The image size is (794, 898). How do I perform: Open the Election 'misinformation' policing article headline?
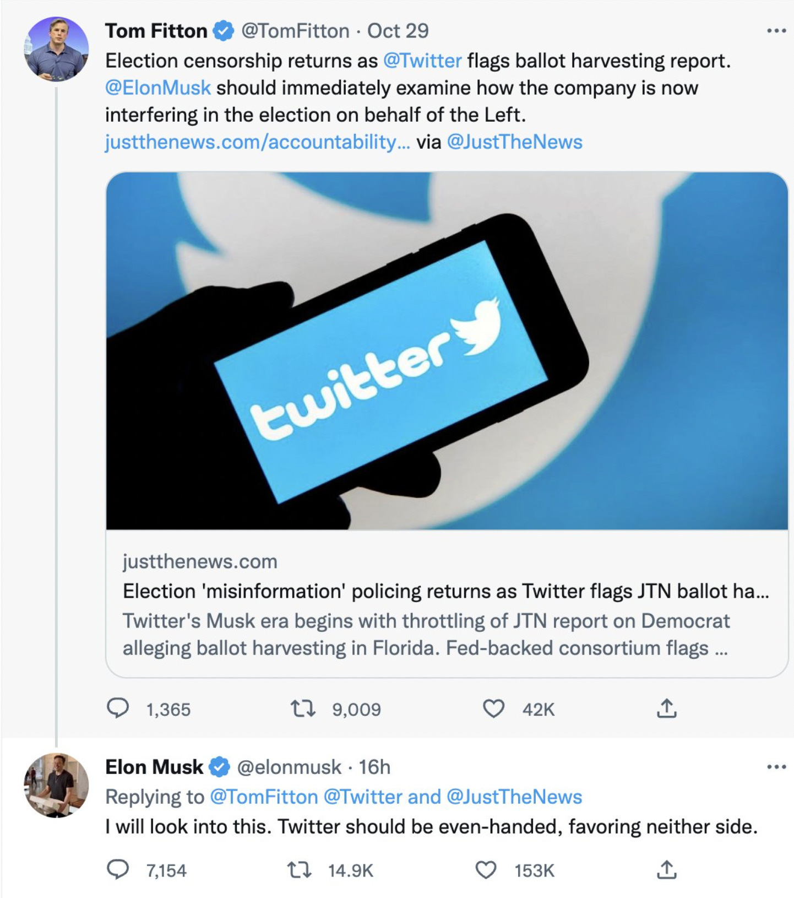click(x=445, y=591)
